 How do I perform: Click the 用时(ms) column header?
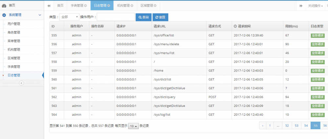[296, 26]
